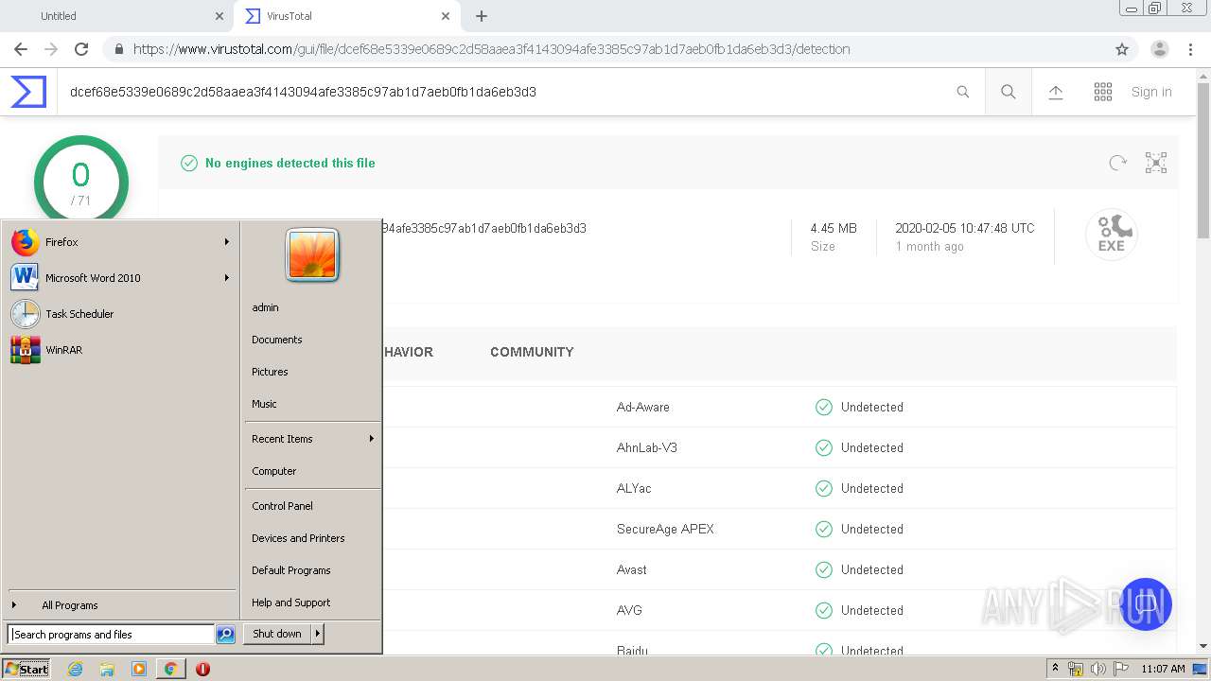This screenshot has width=1211, height=681.
Task: Go back in browser
Action: 21,49
